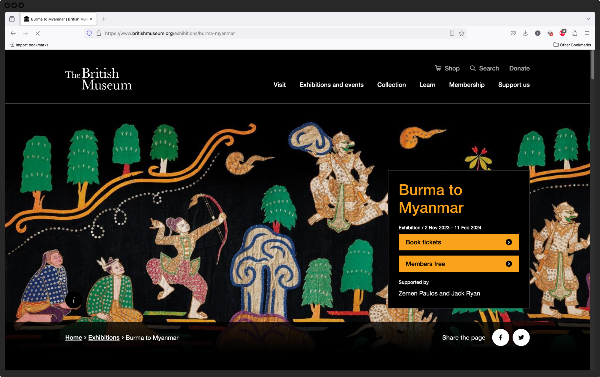Click the Search magnifier icon
This screenshot has height=377, width=600.
473,68
